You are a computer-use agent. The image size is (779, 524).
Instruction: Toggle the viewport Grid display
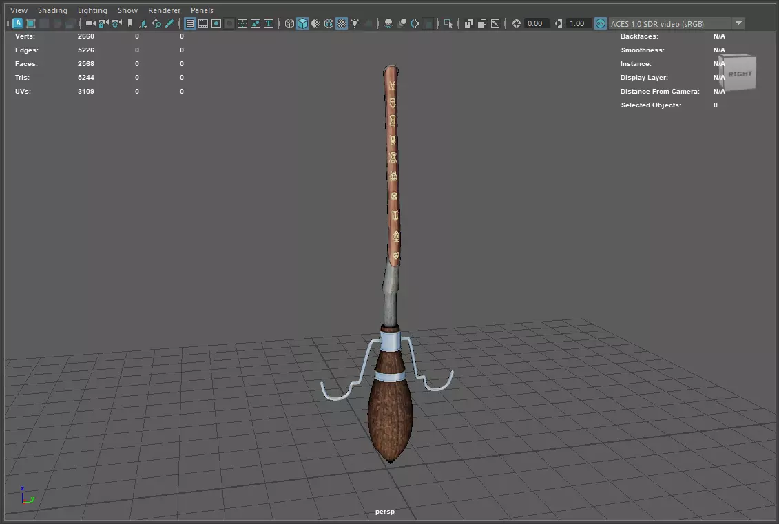(190, 23)
